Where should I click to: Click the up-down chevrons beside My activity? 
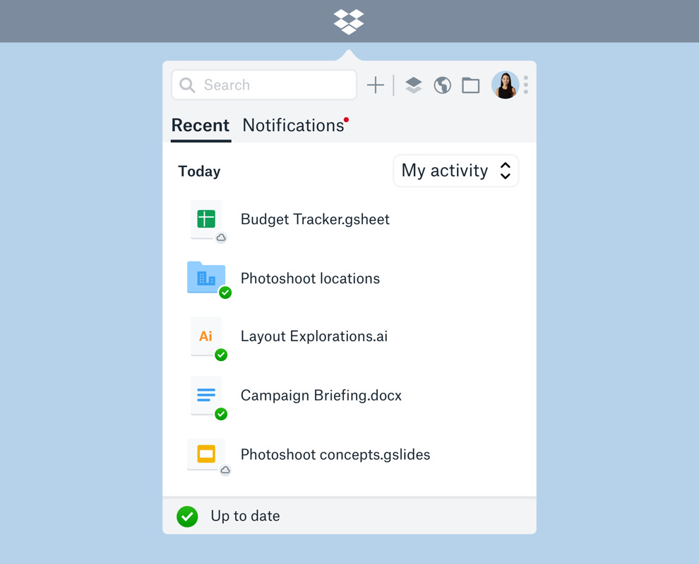tap(505, 171)
